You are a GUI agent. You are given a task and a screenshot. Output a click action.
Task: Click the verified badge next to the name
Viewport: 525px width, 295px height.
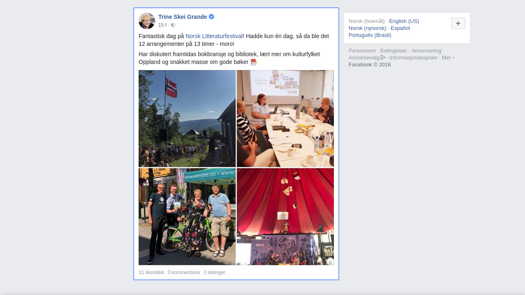click(x=212, y=17)
